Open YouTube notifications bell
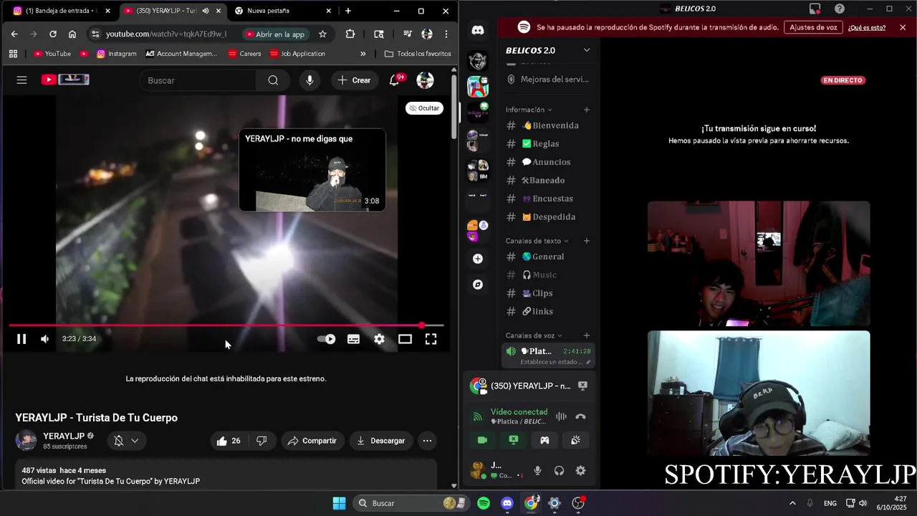The width and height of the screenshot is (917, 516). tap(394, 80)
